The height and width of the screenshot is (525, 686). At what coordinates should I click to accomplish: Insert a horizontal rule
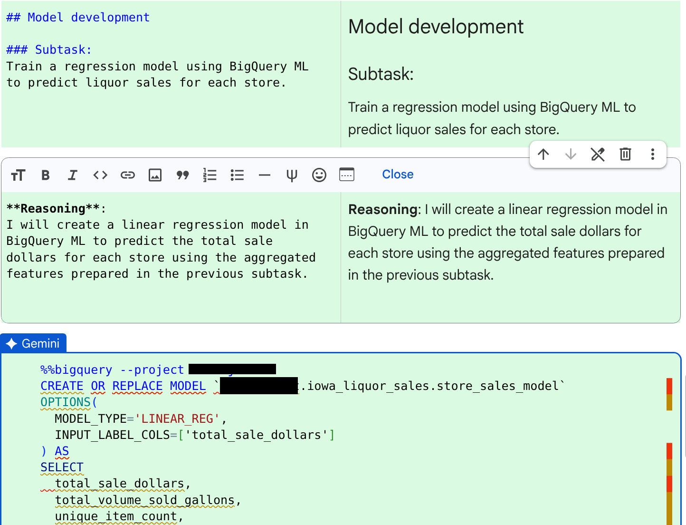click(x=265, y=175)
